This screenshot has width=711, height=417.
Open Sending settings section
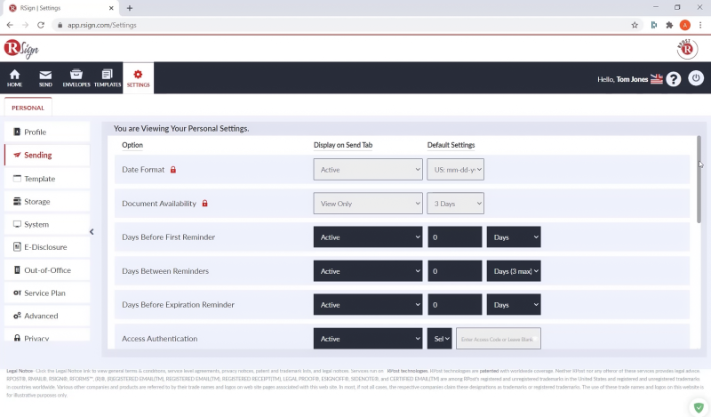(47, 156)
